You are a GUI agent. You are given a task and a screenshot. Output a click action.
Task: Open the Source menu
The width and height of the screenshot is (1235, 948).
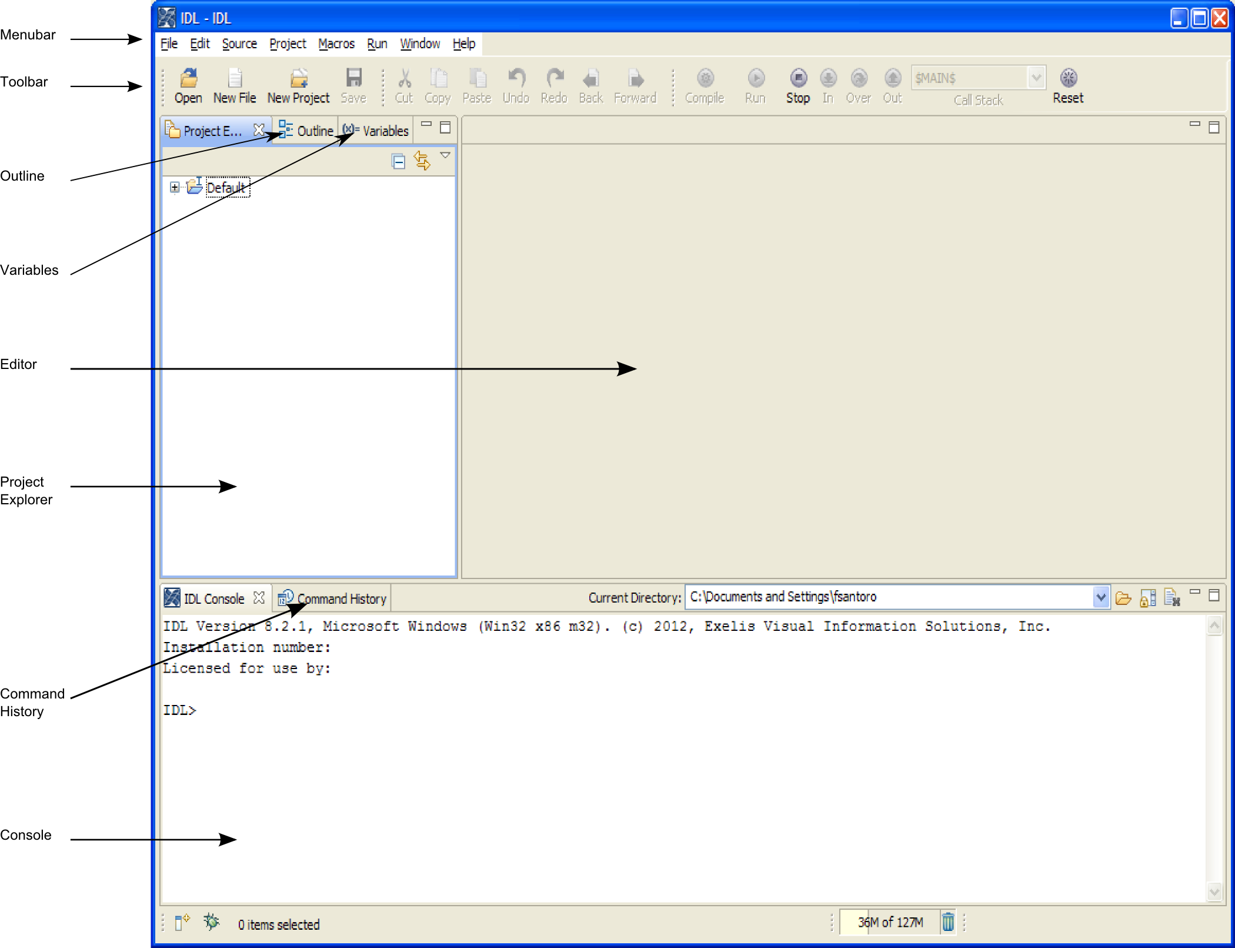(239, 44)
